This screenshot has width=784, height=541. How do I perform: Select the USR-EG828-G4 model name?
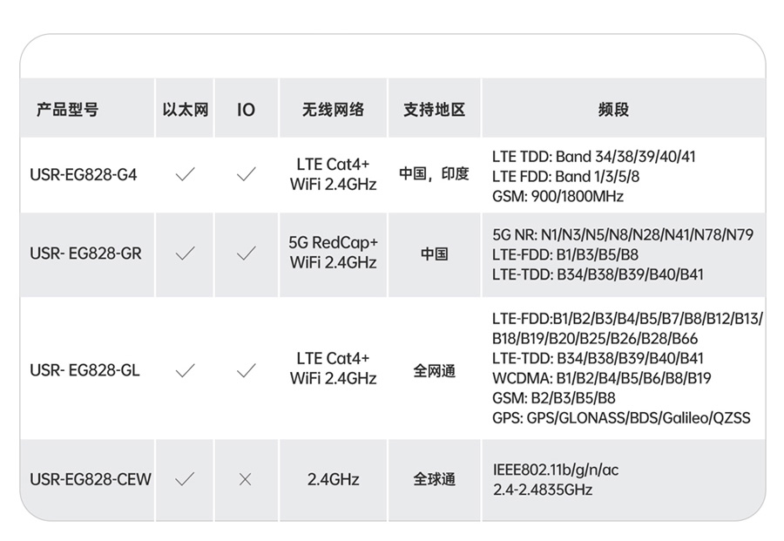click(84, 174)
